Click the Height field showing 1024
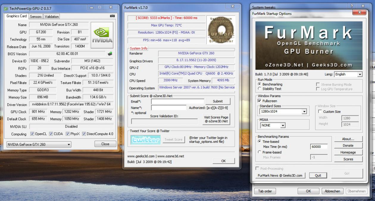Viewport: 375px width, 201px height. click(x=350, y=124)
